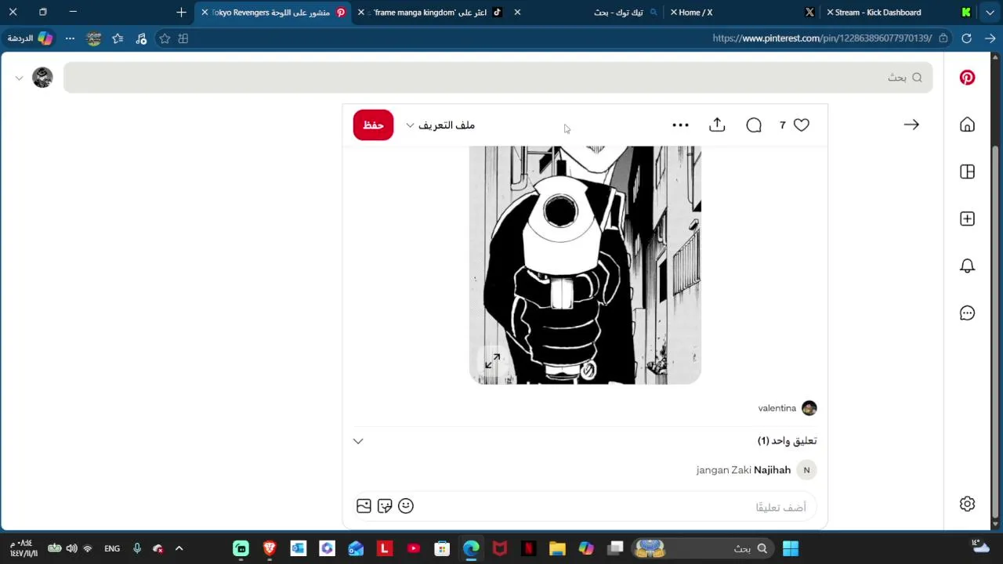Click the browser address bar URL
Viewport: 1003px width, 564px height.
click(x=822, y=38)
